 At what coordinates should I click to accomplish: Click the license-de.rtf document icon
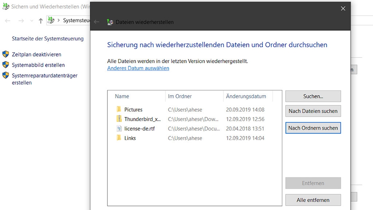click(x=119, y=129)
